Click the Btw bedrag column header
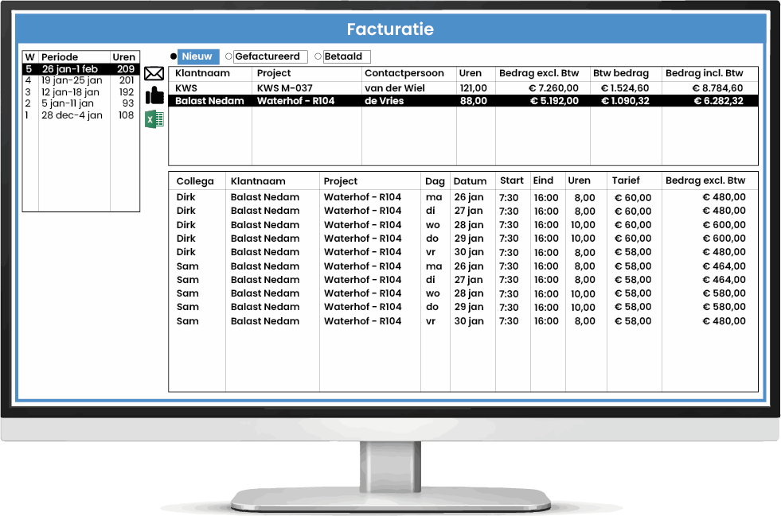The height and width of the screenshot is (516, 781). [x=621, y=73]
